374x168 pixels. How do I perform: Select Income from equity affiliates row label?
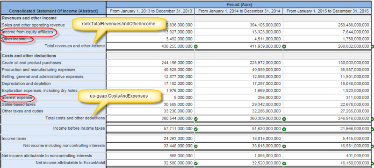click(x=28, y=32)
